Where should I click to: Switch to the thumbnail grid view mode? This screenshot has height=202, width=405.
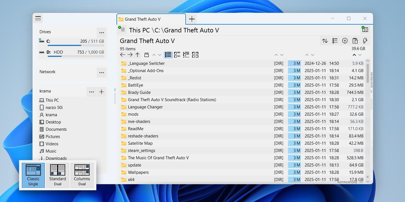point(195,55)
